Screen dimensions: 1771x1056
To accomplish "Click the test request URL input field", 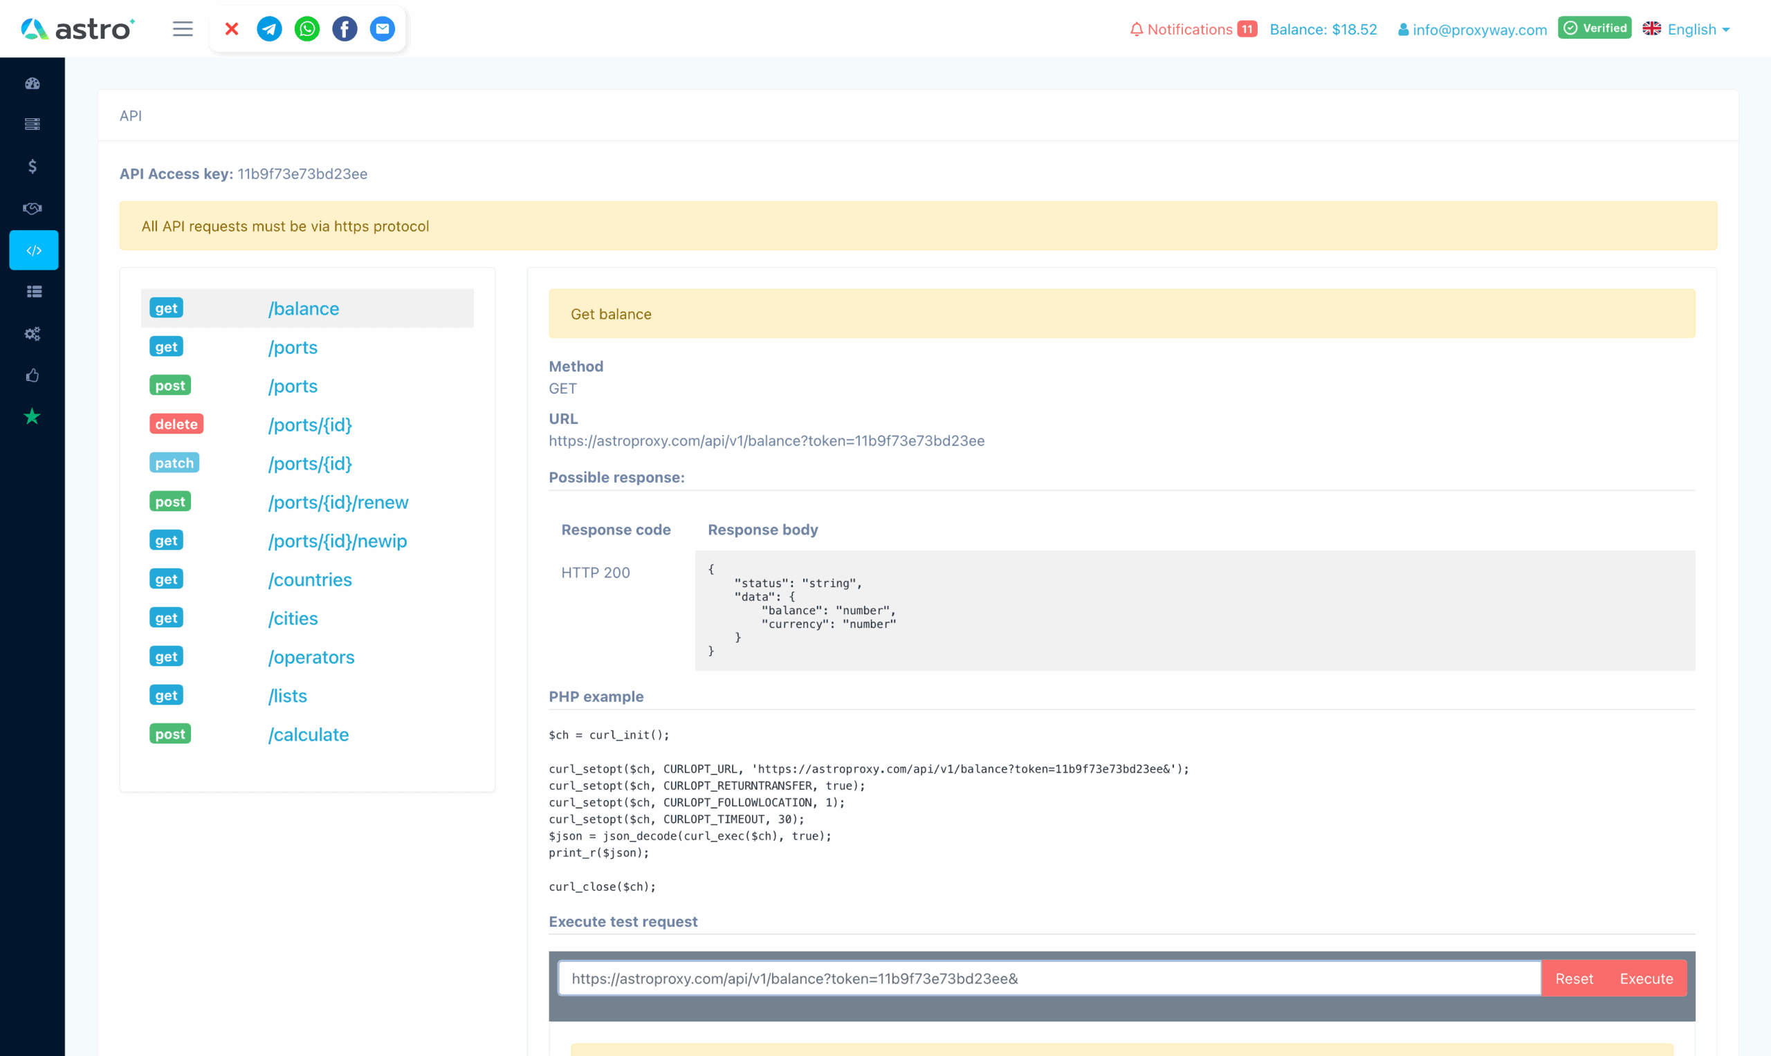I will [x=1049, y=978].
